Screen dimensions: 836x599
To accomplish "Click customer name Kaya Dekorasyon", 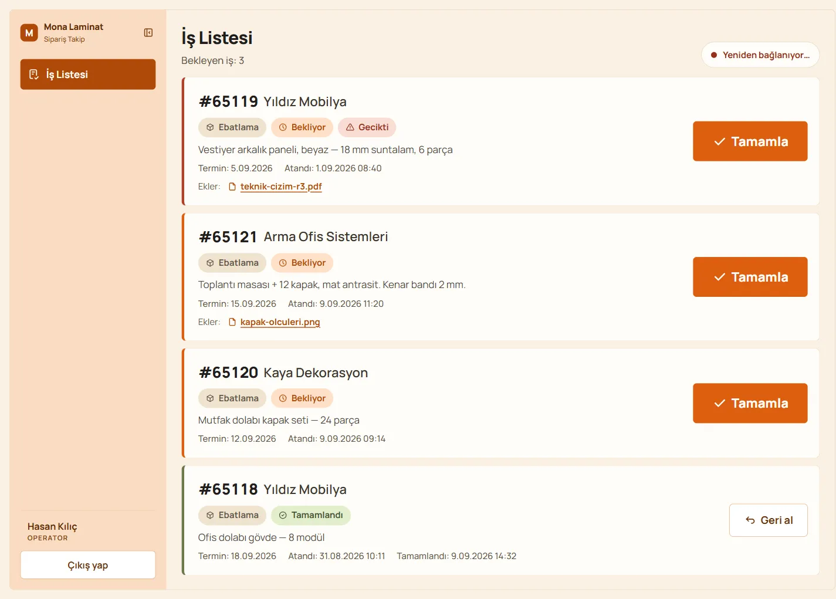I will (x=316, y=373).
